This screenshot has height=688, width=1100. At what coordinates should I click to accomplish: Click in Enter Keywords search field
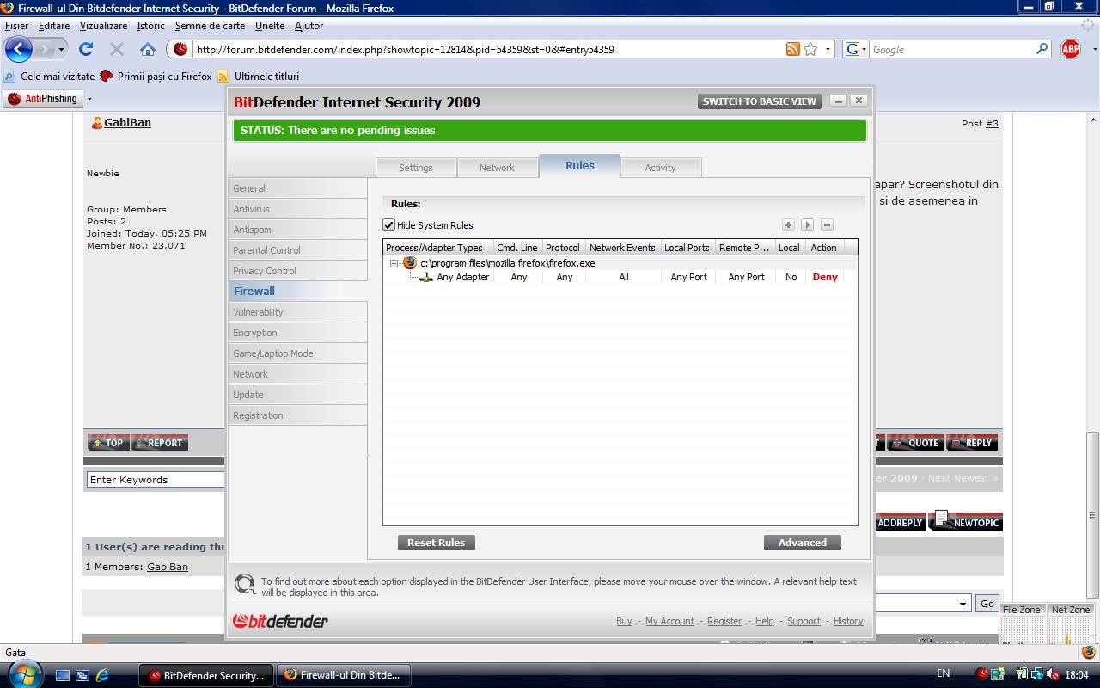(156, 480)
